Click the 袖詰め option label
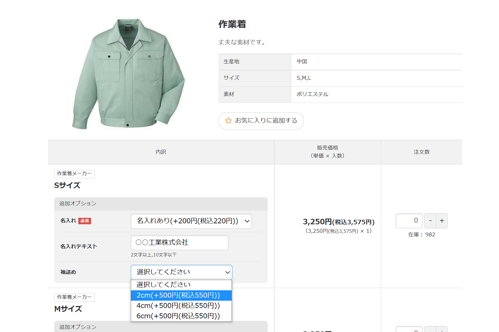The width and height of the screenshot is (499, 332). pos(68,272)
